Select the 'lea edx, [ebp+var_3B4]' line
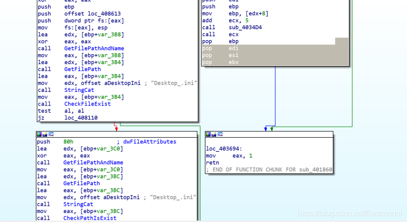Viewport: 407px width, 222px height. pos(81,62)
